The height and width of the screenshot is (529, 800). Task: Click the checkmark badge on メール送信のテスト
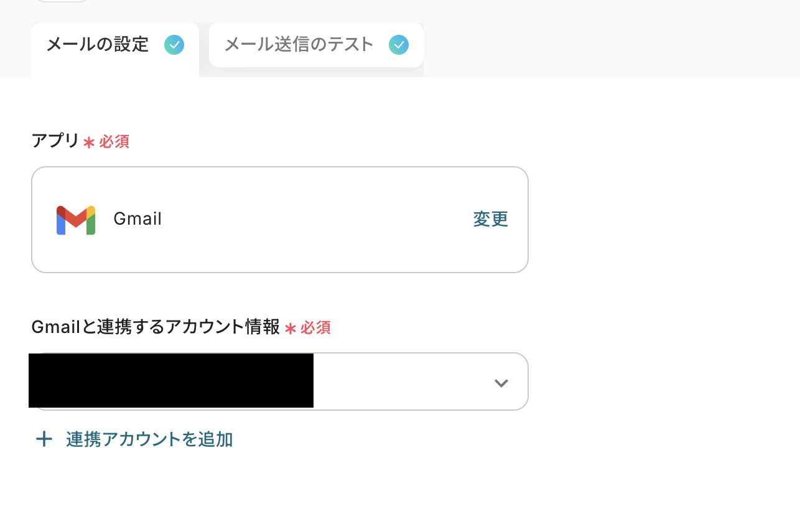click(399, 45)
